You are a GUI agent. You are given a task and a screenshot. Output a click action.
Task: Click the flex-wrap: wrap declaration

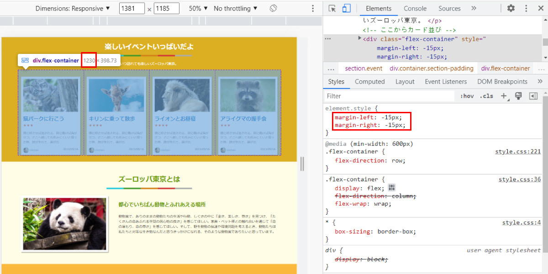[x=363, y=204]
